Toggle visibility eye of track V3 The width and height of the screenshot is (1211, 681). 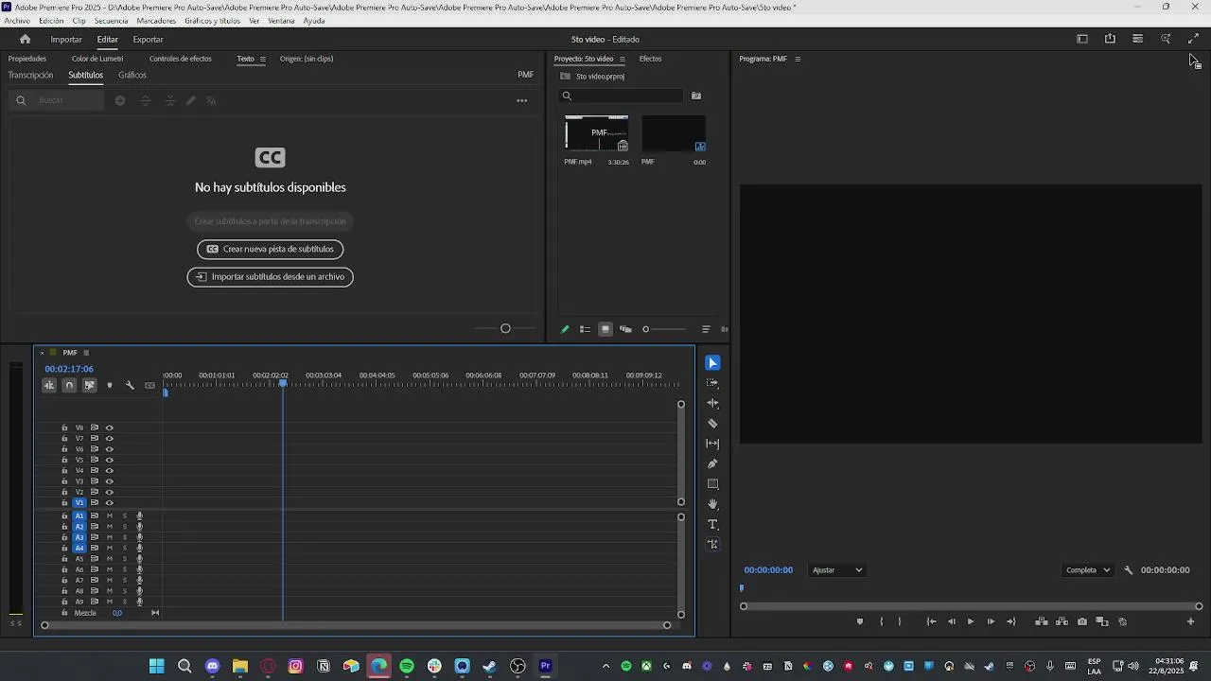point(109,481)
